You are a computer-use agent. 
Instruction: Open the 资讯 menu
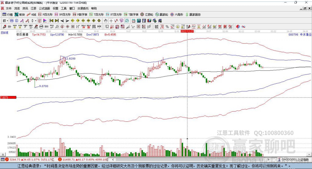[x=25, y=8]
